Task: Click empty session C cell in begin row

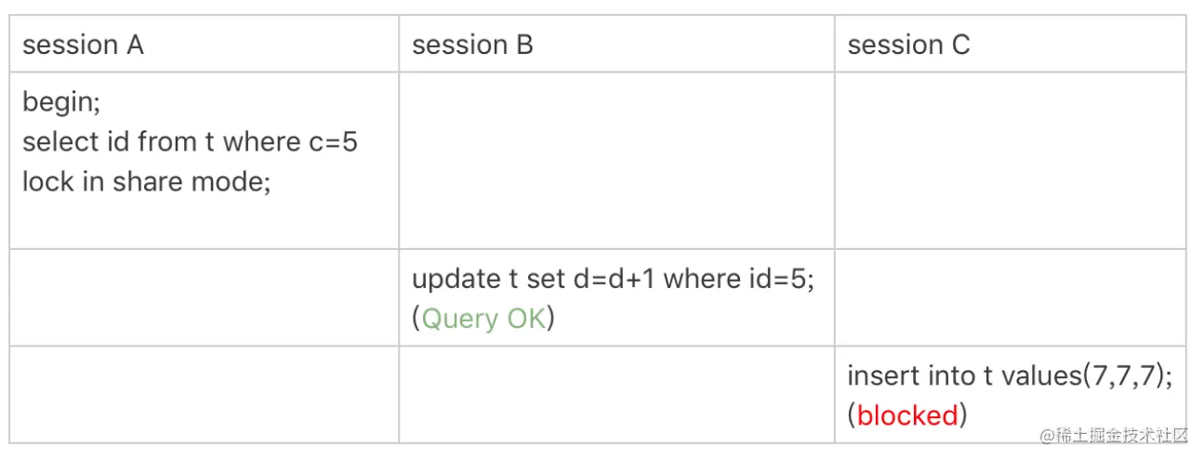Action: click(x=1010, y=160)
